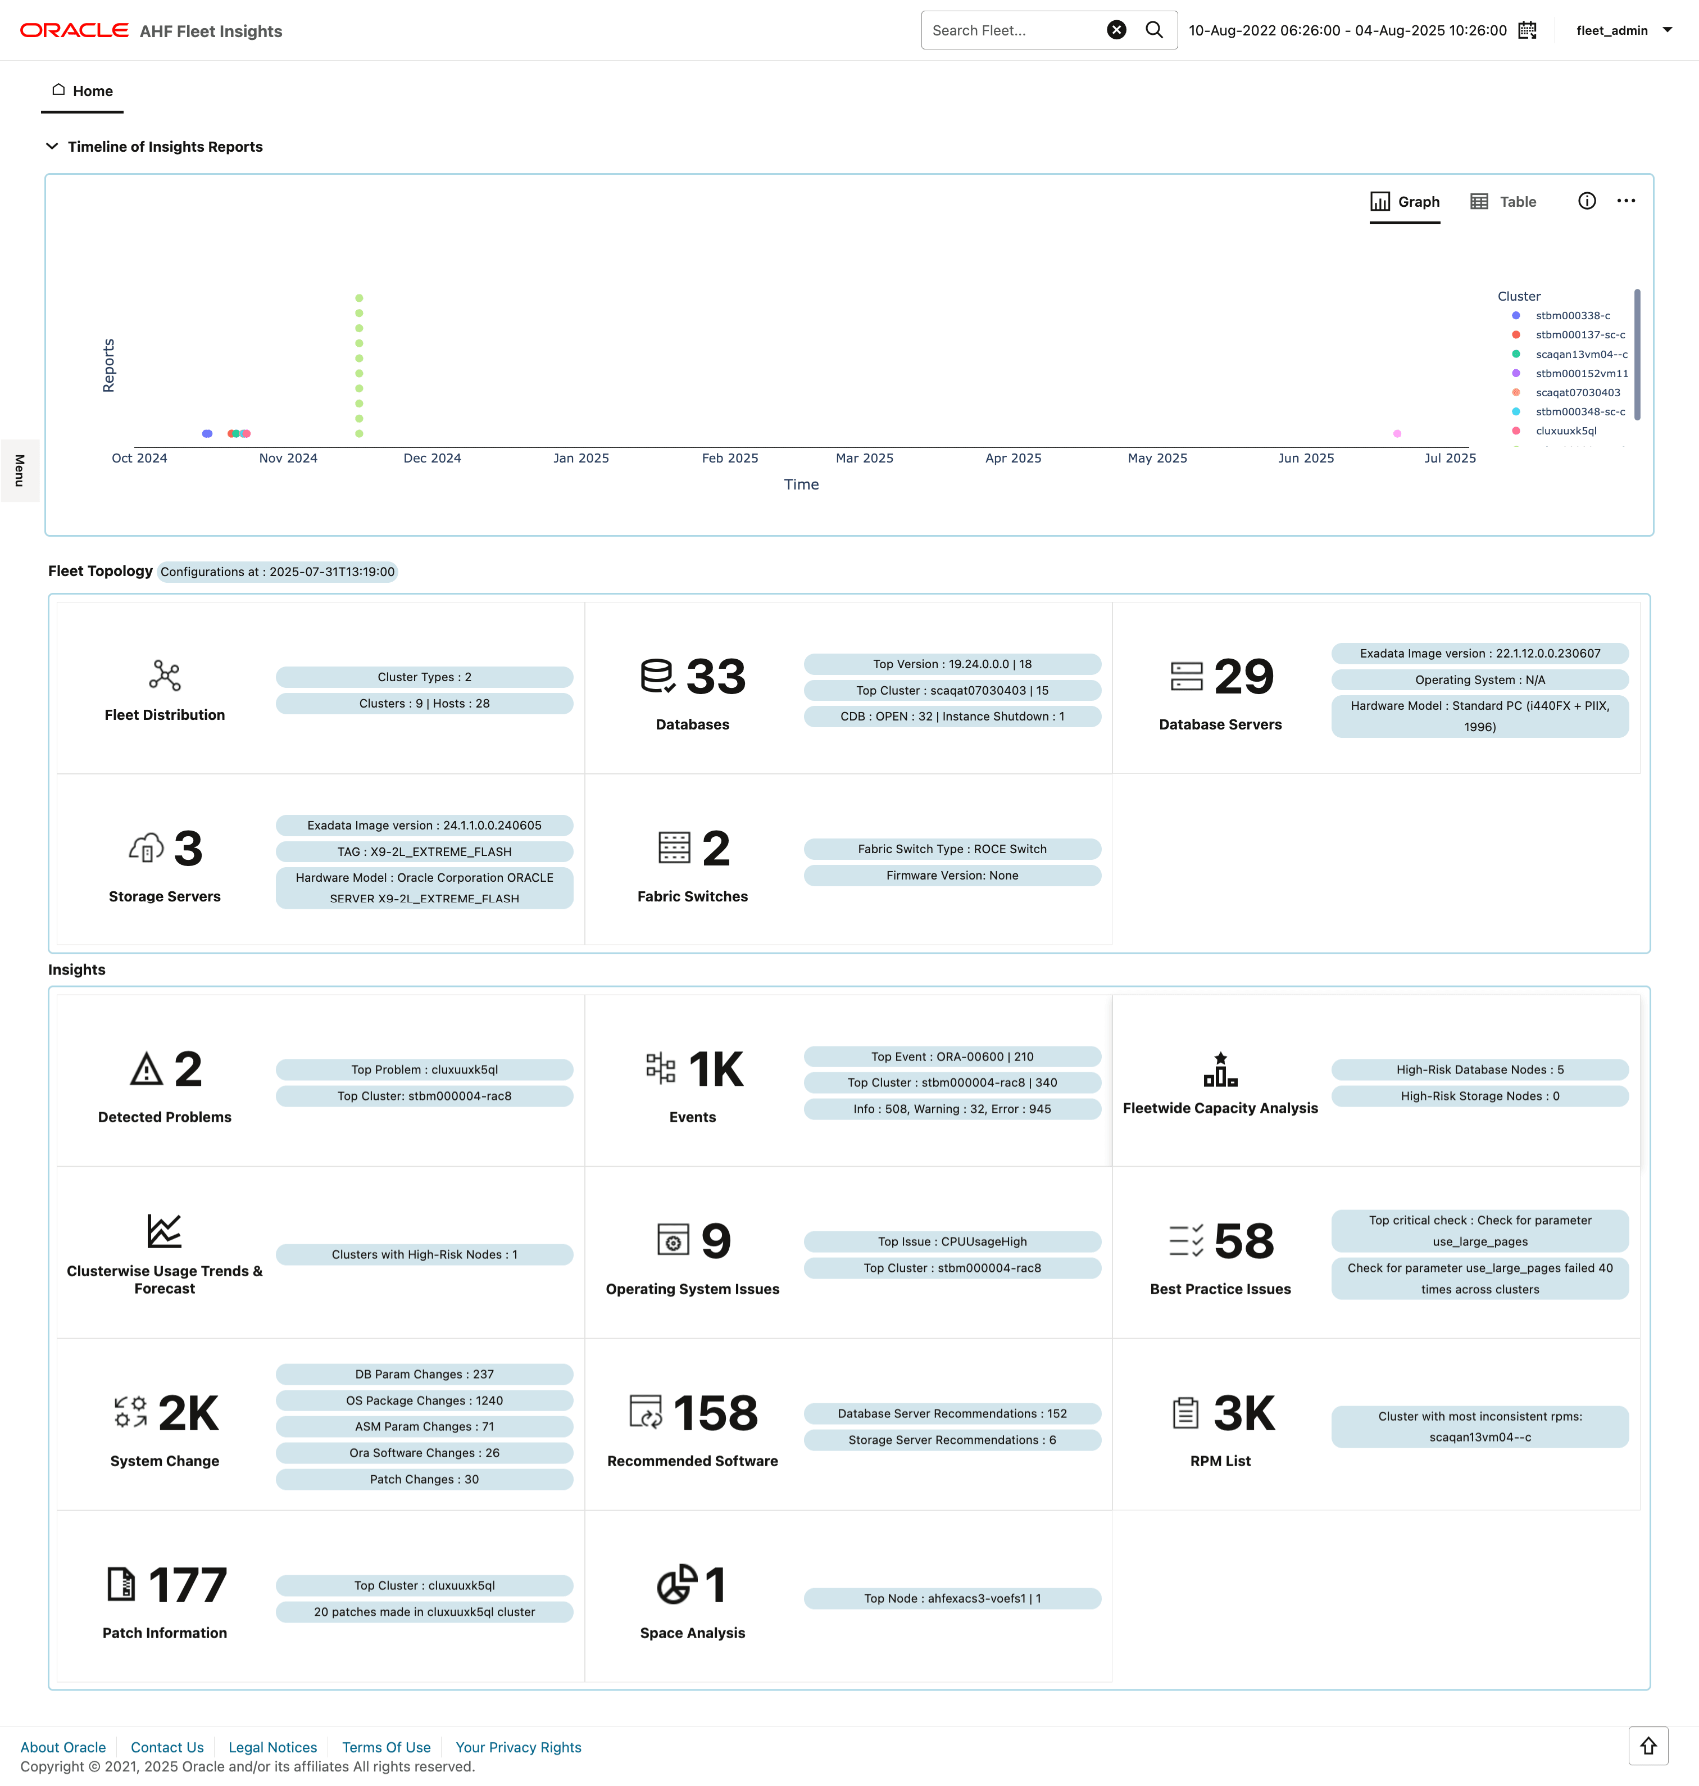1699x1786 pixels.
Task: Click the Configurations at timestamp badge
Action: click(277, 572)
